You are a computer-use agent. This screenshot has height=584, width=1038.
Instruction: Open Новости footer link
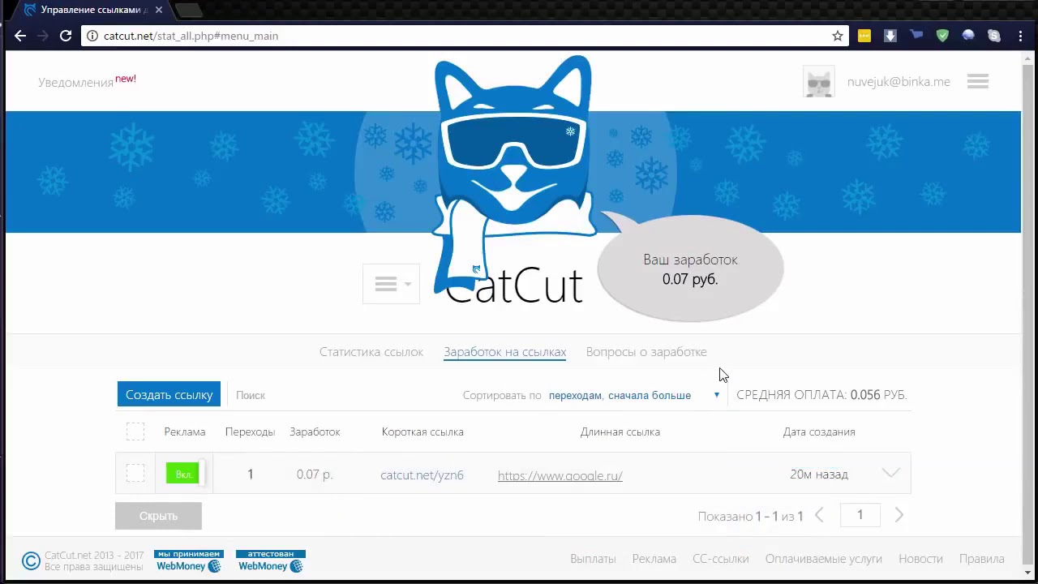pyautogui.click(x=920, y=559)
